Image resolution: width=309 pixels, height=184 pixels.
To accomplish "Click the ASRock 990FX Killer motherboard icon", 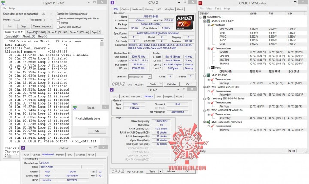I will pos(209,21).
